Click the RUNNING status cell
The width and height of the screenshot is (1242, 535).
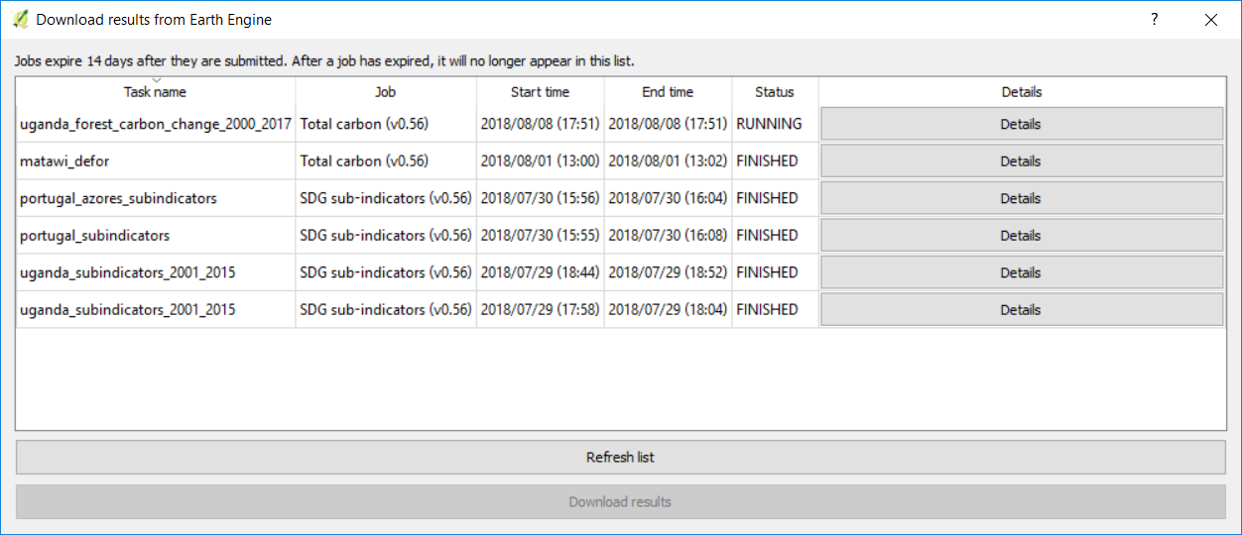pos(769,125)
